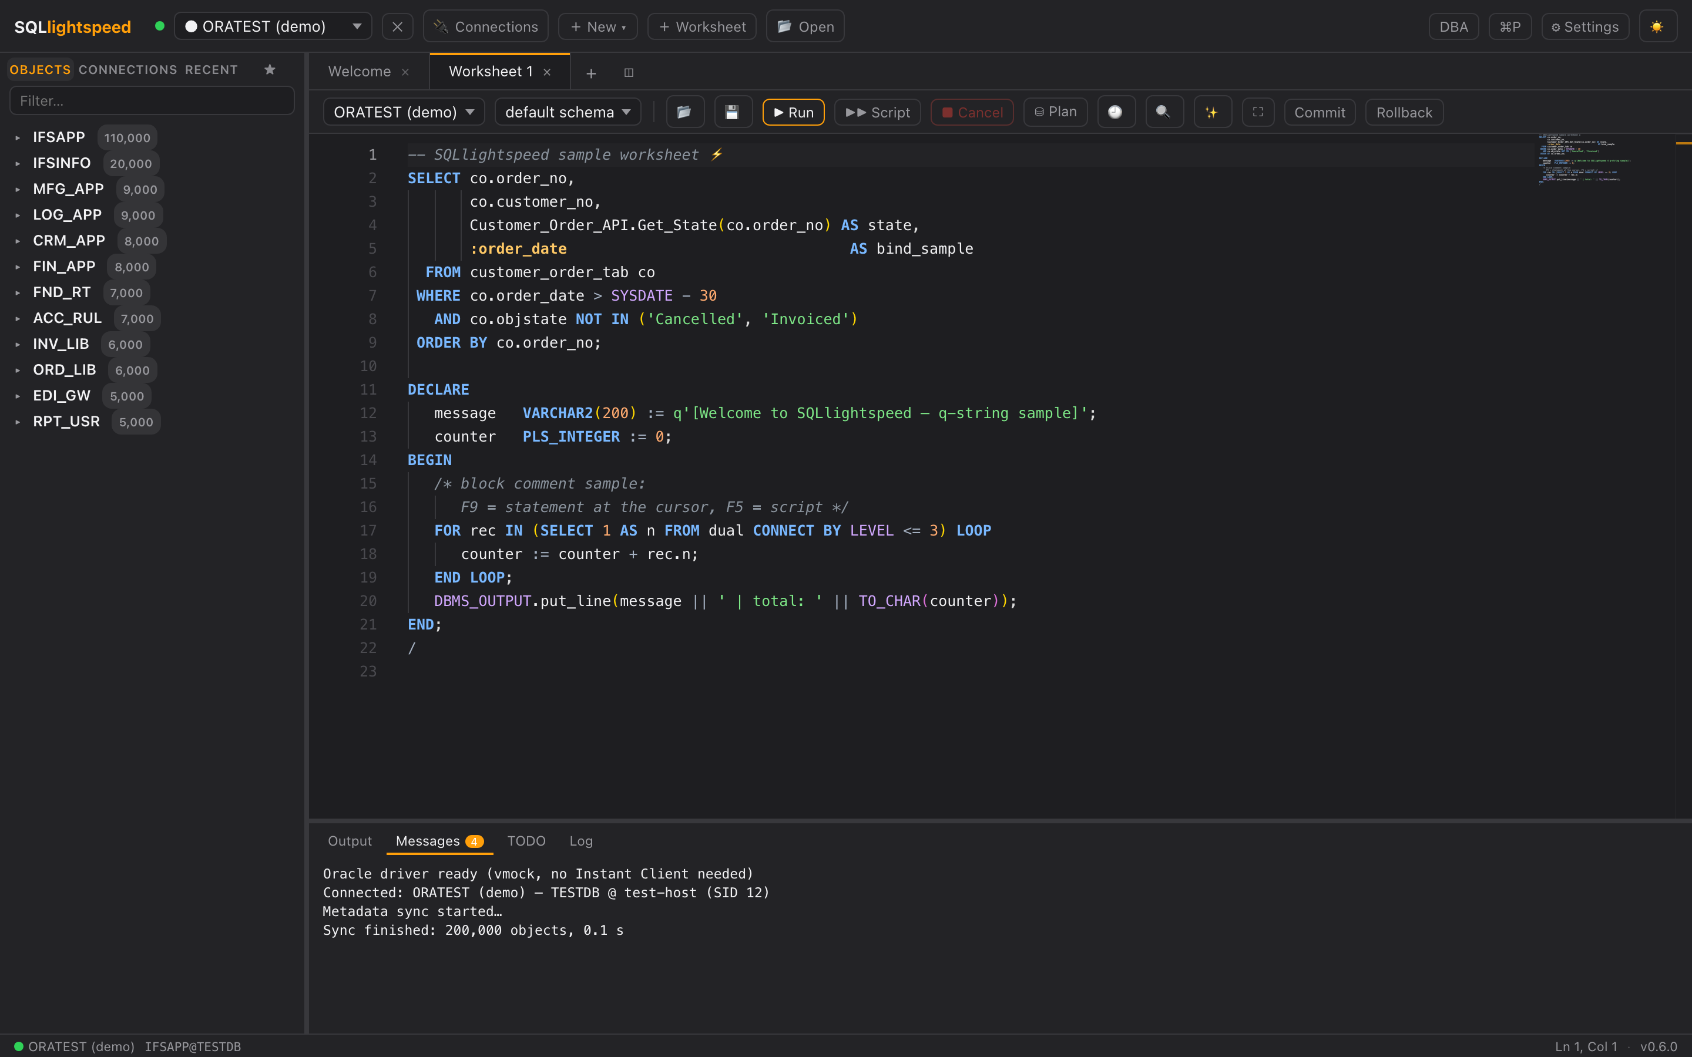Click IFSAPP@TESTDB in the status bar
This screenshot has height=1057, width=1692.
point(192,1046)
